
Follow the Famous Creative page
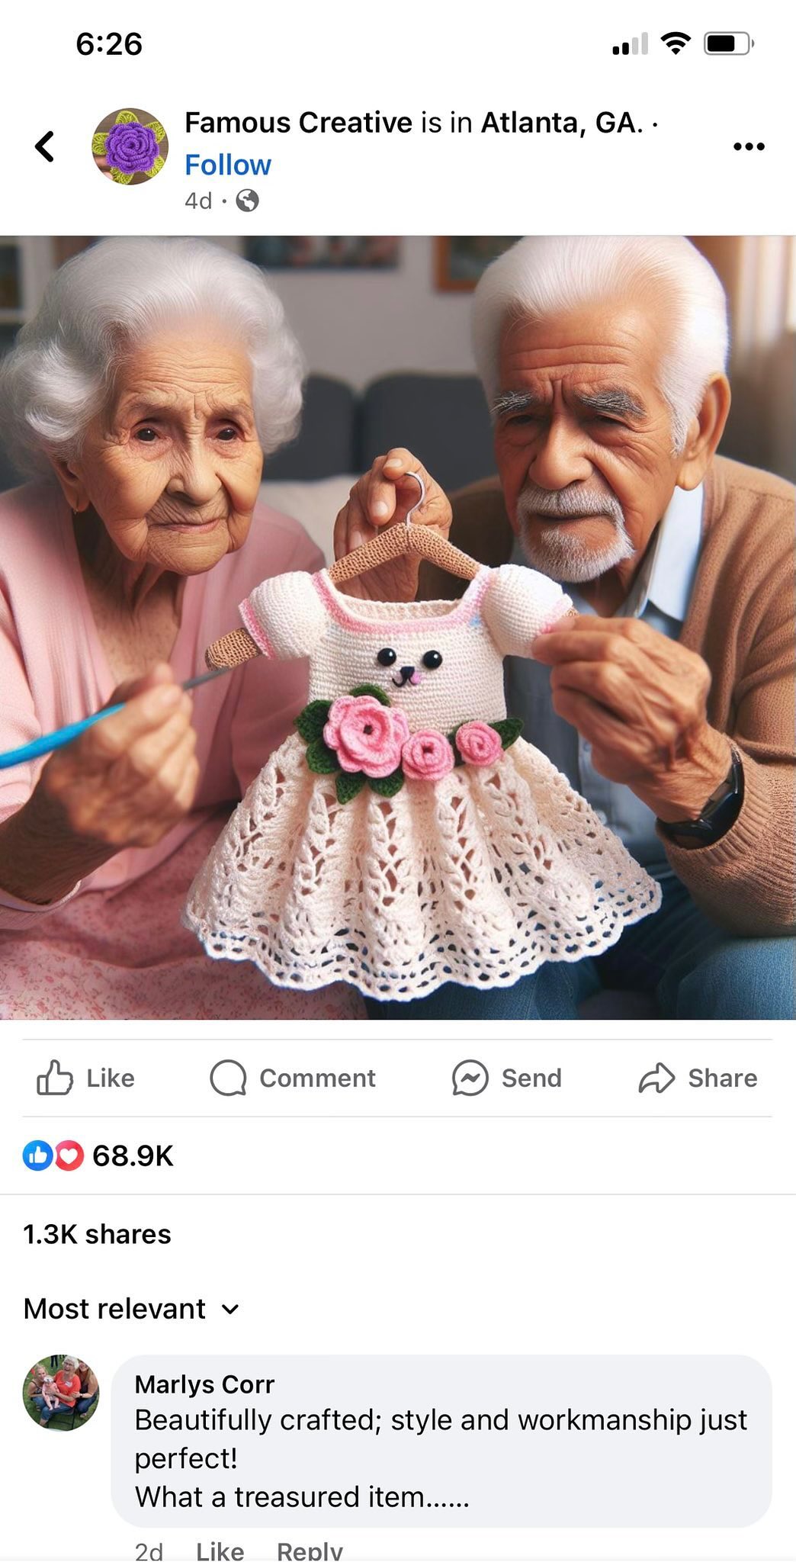(228, 165)
